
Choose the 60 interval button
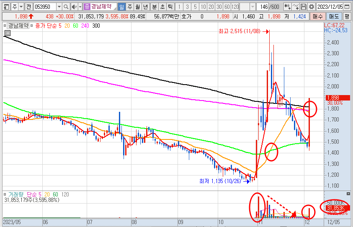point(227,7)
